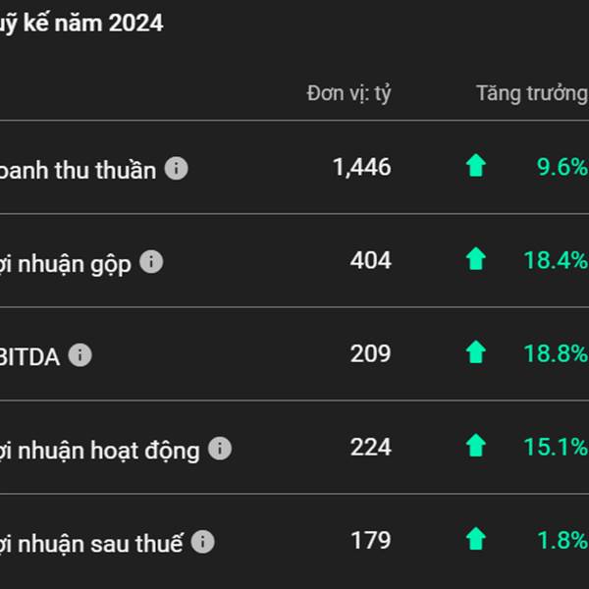Click the 224 operating profit figure
This screenshot has width=589, height=589.
[x=371, y=447]
